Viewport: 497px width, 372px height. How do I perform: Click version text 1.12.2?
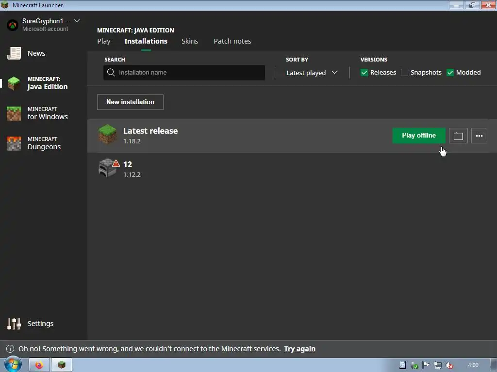coord(132,174)
